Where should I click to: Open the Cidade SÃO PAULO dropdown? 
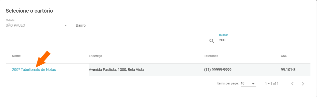[36, 25]
